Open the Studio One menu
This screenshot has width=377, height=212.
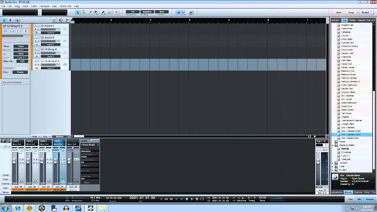coord(65,6)
